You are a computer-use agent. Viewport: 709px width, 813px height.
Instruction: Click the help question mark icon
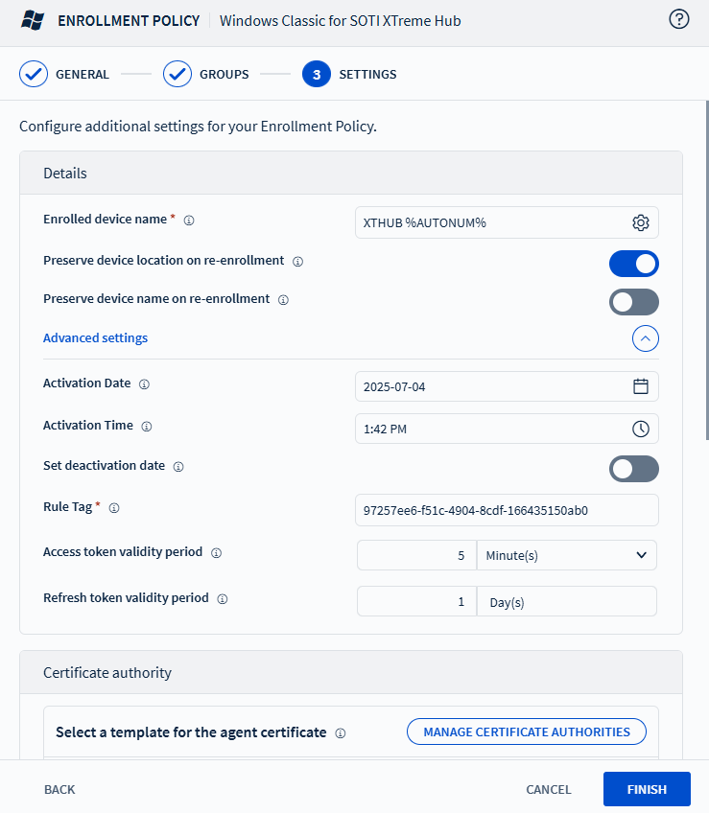coord(679,19)
